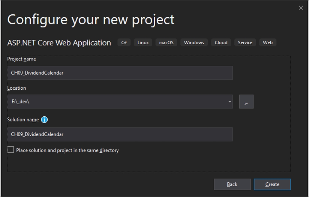Click the Project name label
The width and height of the screenshot is (309, 197).
point(22,59)
